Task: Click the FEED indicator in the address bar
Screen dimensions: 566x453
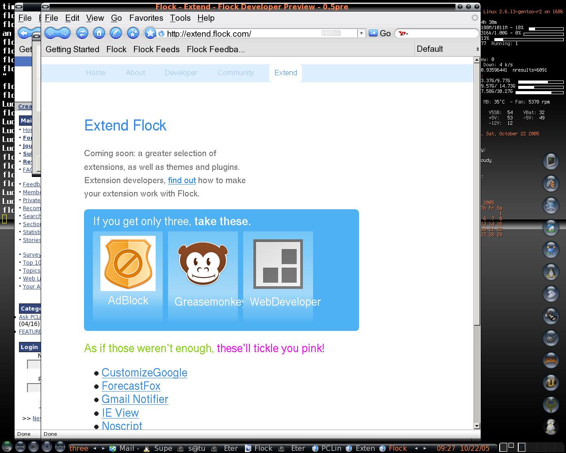Action: pos(331,33)
